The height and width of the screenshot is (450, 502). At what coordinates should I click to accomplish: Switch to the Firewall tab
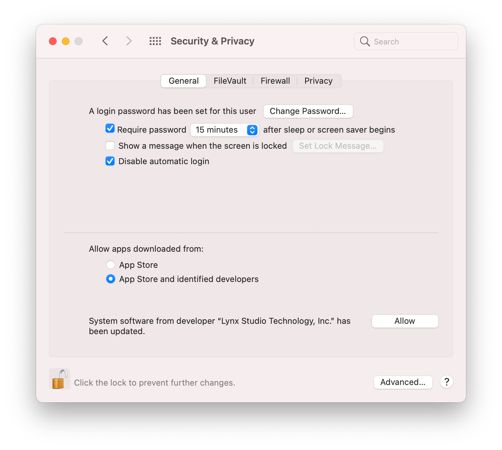pyautogui.click(x=275, y=81)
